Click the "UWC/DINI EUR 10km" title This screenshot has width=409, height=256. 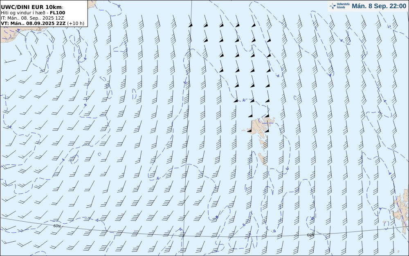coord(32,7)
